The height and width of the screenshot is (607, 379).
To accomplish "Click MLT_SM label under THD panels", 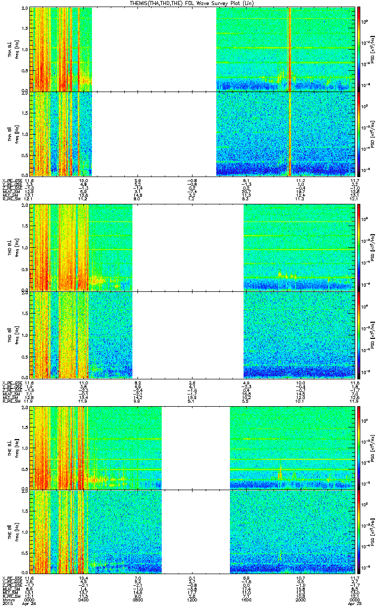I will click(x=10, y=398).
